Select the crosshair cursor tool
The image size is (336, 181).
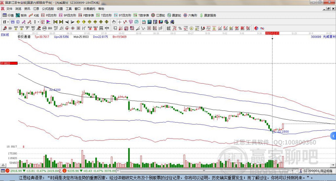120,22
